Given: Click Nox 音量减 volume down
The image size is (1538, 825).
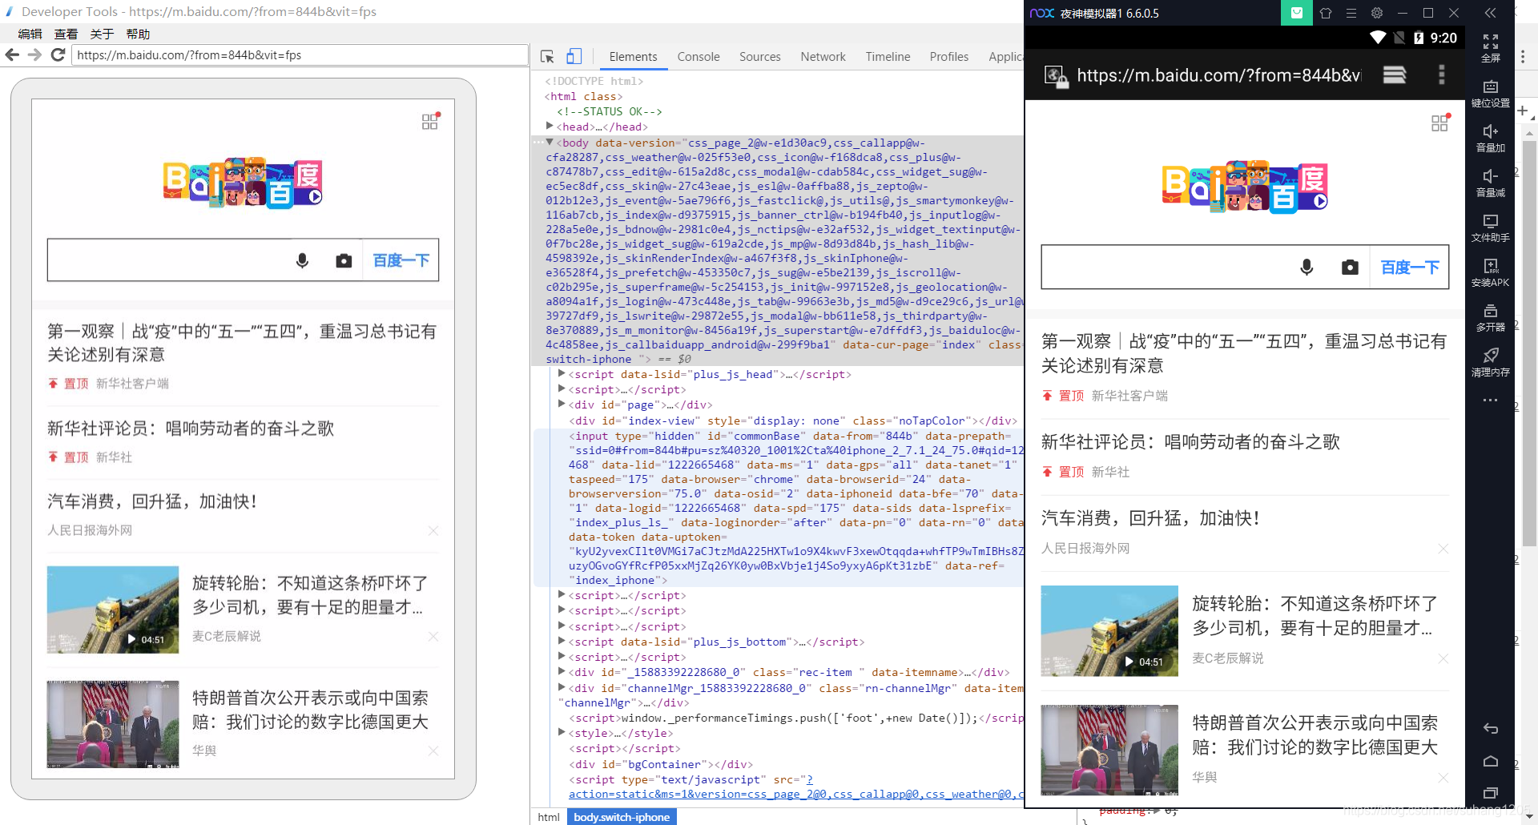Looking at the screenshot, I should click(x=1491, y=183).
